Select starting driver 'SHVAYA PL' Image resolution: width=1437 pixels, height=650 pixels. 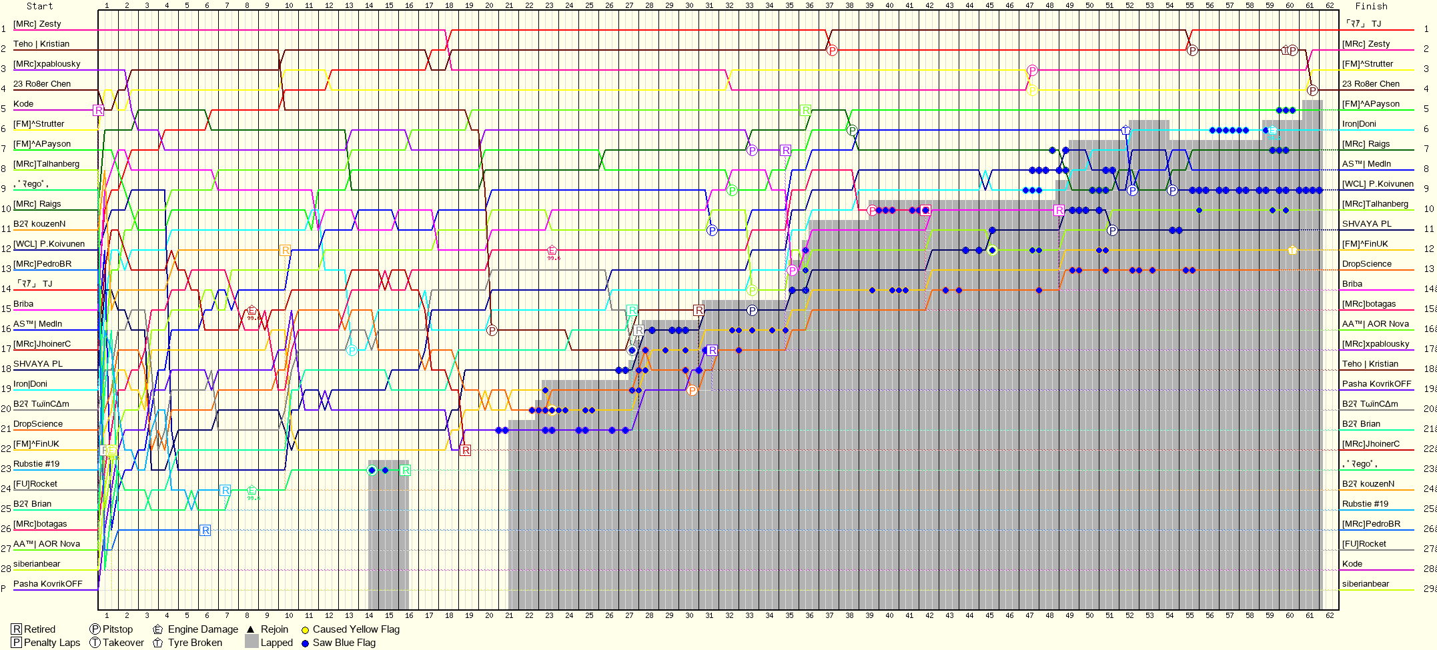[38, 364]
